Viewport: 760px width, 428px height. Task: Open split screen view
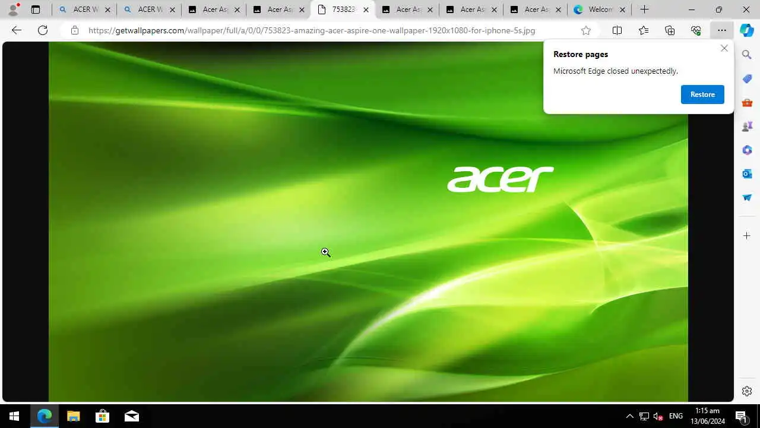point(617,30)
